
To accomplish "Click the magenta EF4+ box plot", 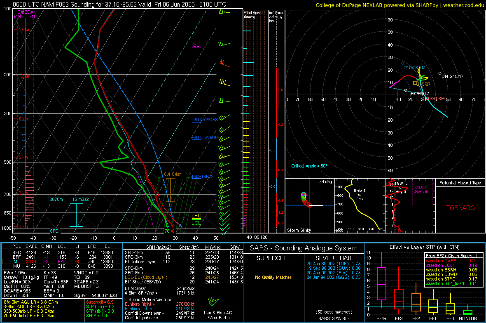I will tap(381, 281).
